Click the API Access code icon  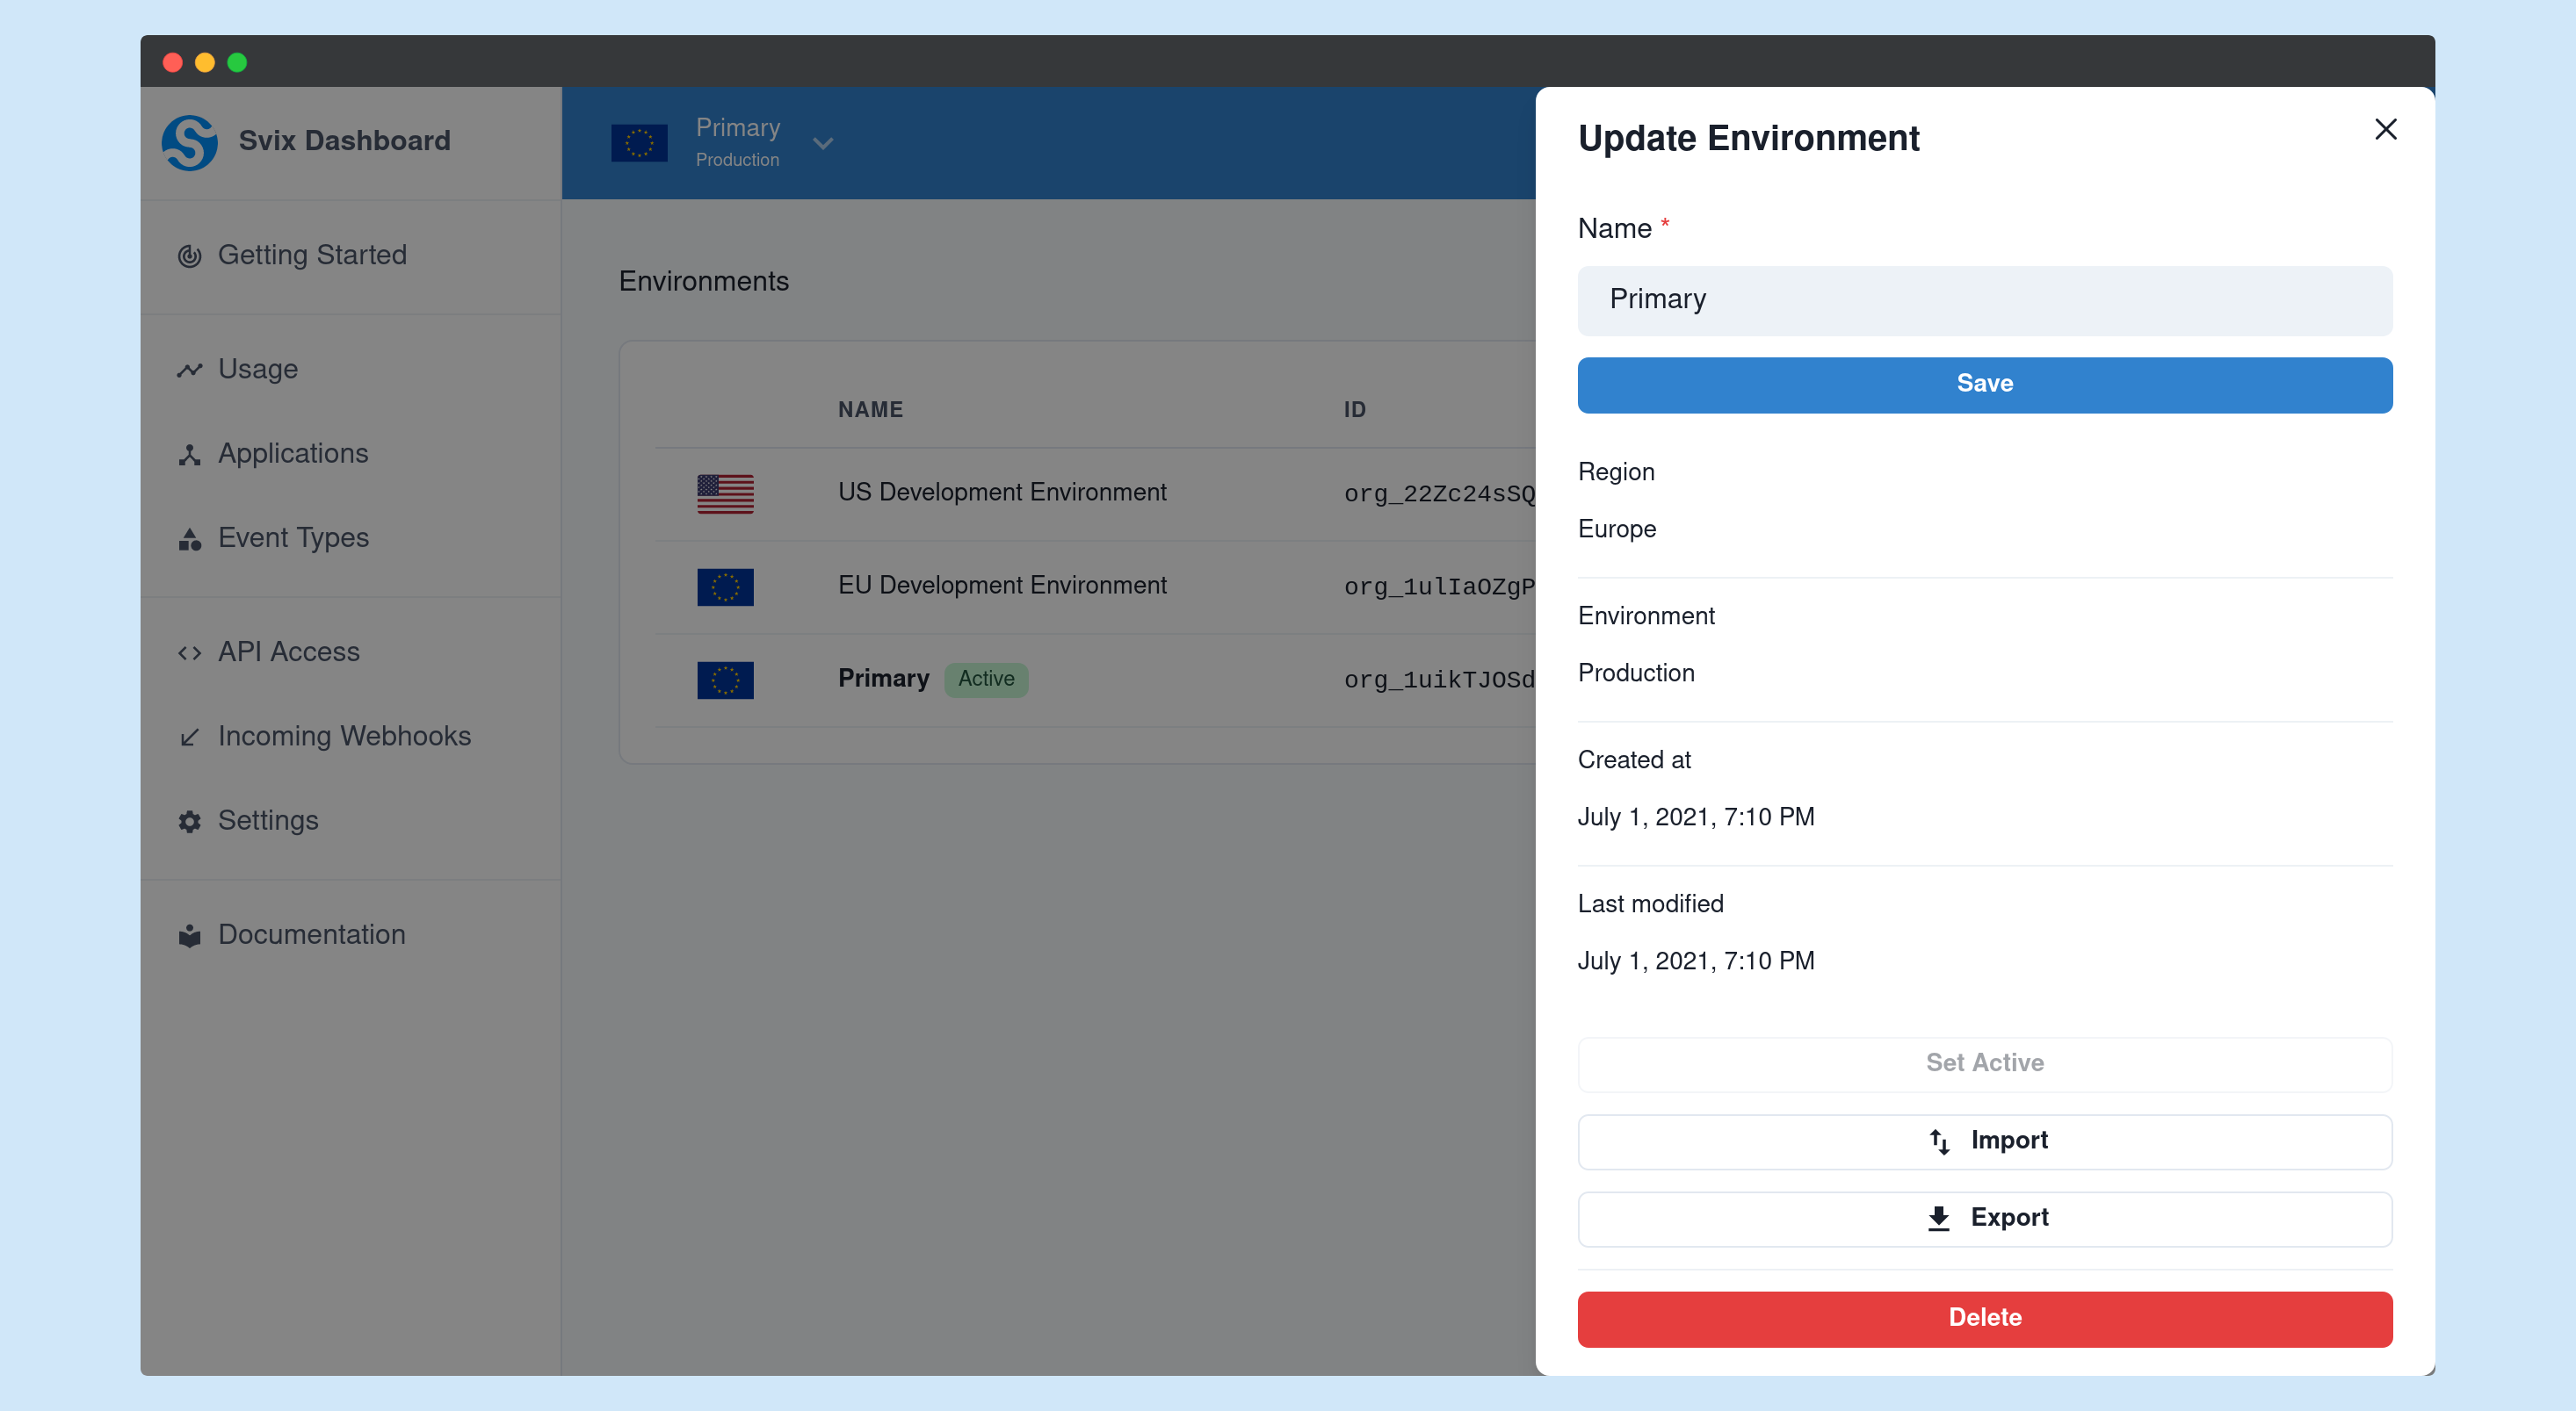coord(190,652)
